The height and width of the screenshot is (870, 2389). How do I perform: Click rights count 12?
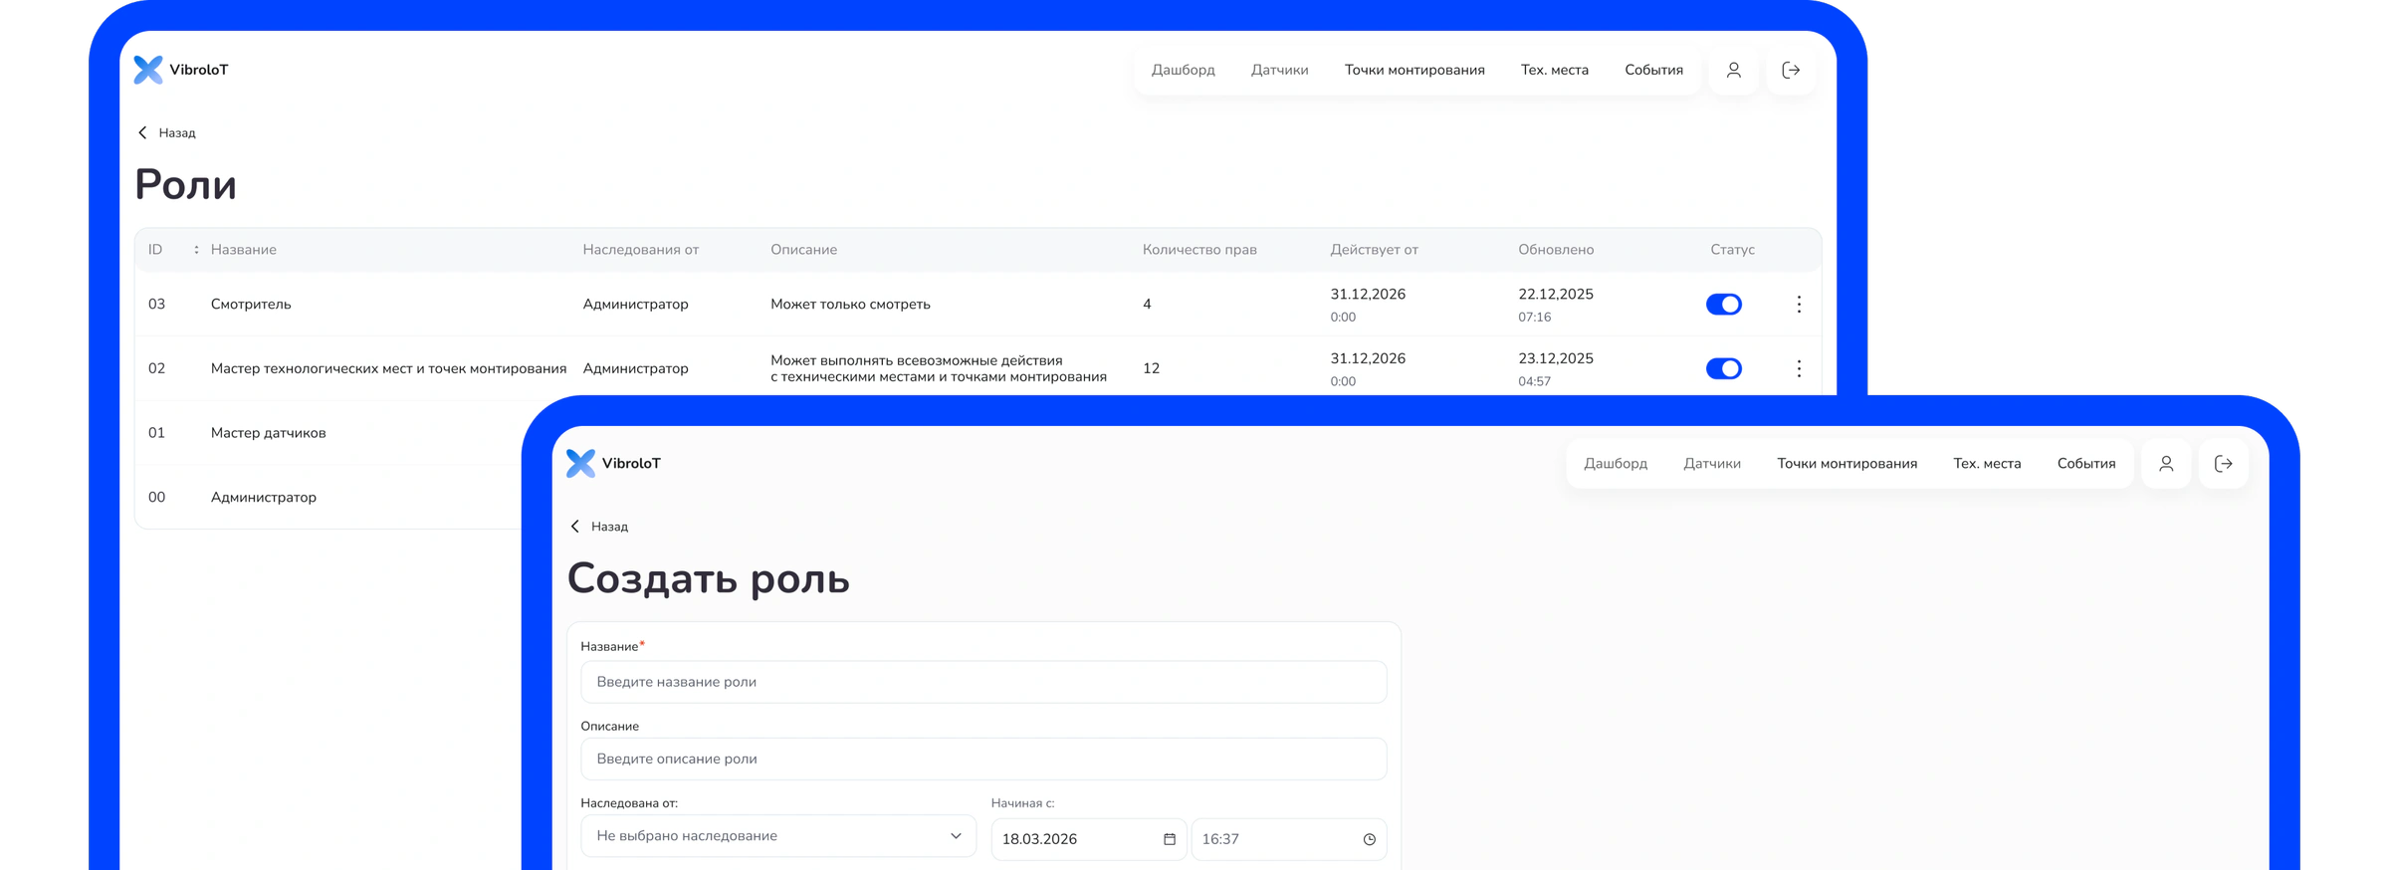pyautogui.click(x=1151, y=368)
